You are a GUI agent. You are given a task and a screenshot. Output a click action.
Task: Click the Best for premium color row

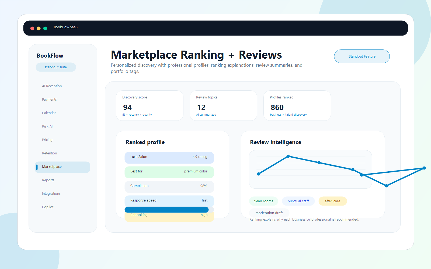coord(169,172)
